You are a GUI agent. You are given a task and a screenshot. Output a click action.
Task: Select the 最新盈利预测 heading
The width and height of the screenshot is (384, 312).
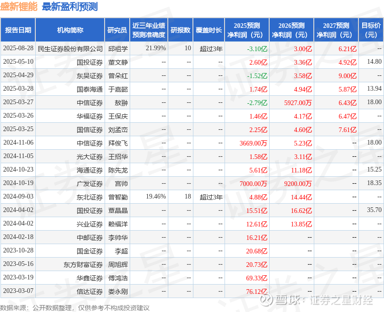pos(70,7)
